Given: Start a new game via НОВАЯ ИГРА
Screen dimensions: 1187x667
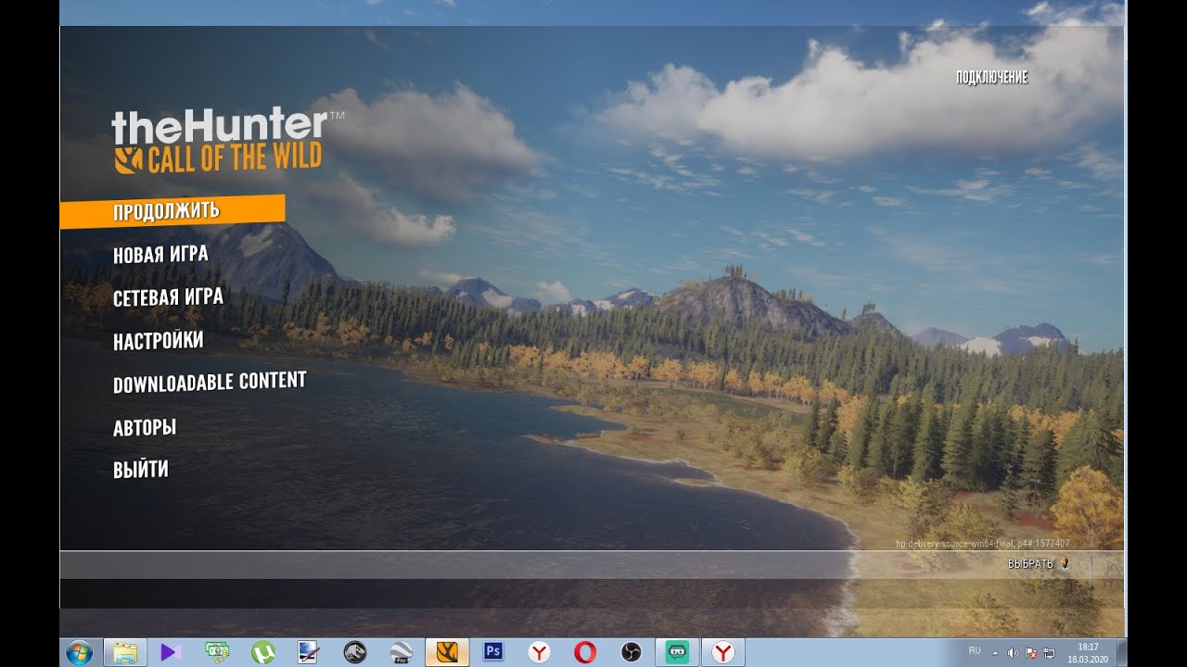Looking at the screenshot, I should (160, 255).
